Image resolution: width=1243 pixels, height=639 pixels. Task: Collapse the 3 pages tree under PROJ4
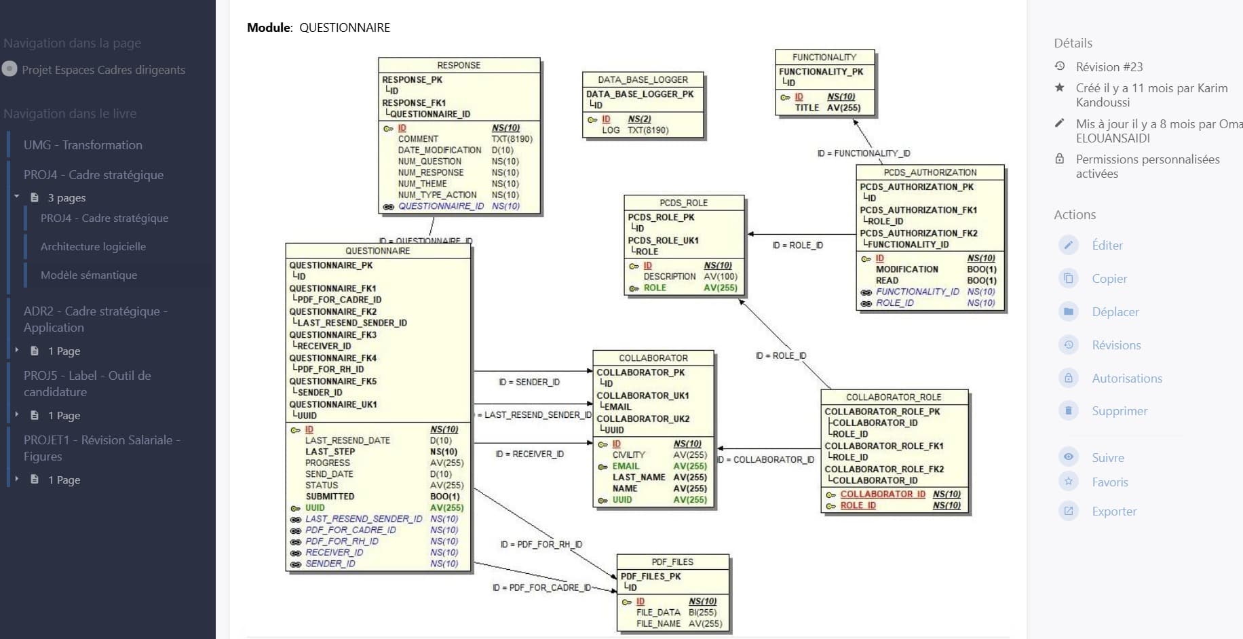click(17, 197)
